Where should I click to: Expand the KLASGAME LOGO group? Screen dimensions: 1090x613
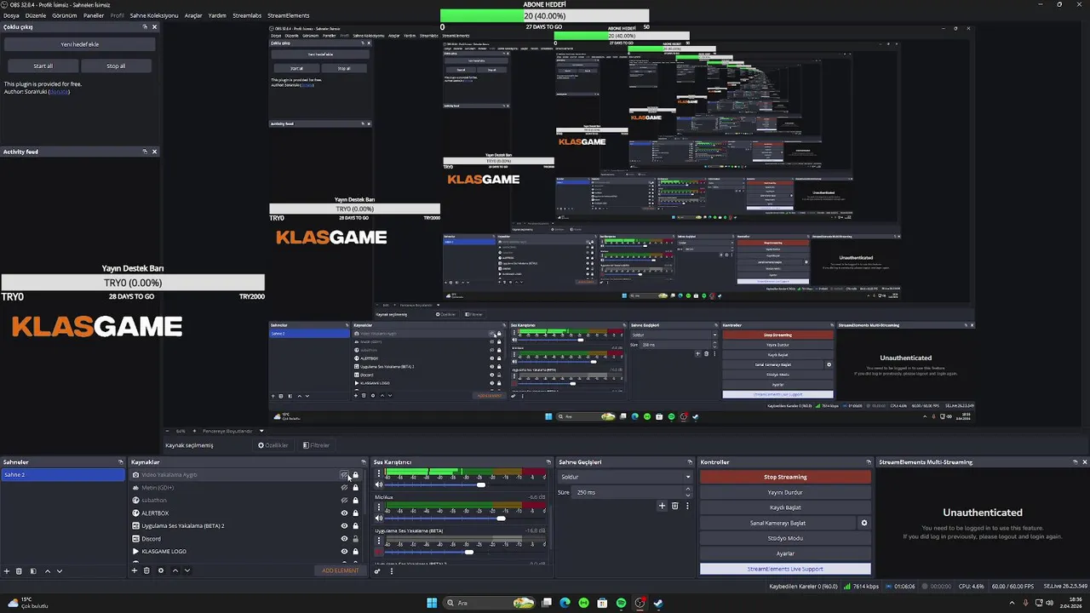click(x=135, y=552)
